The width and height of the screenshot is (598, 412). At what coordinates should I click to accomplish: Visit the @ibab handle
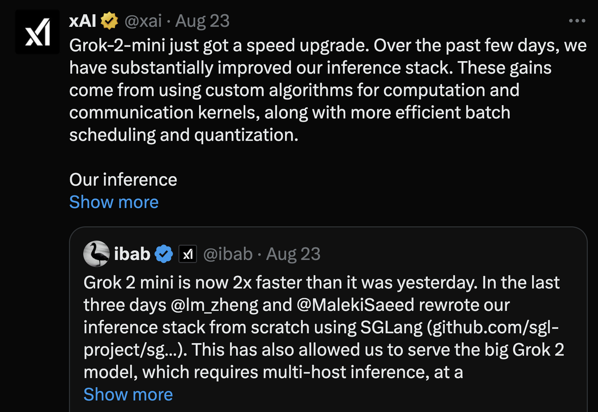point(228,254)
